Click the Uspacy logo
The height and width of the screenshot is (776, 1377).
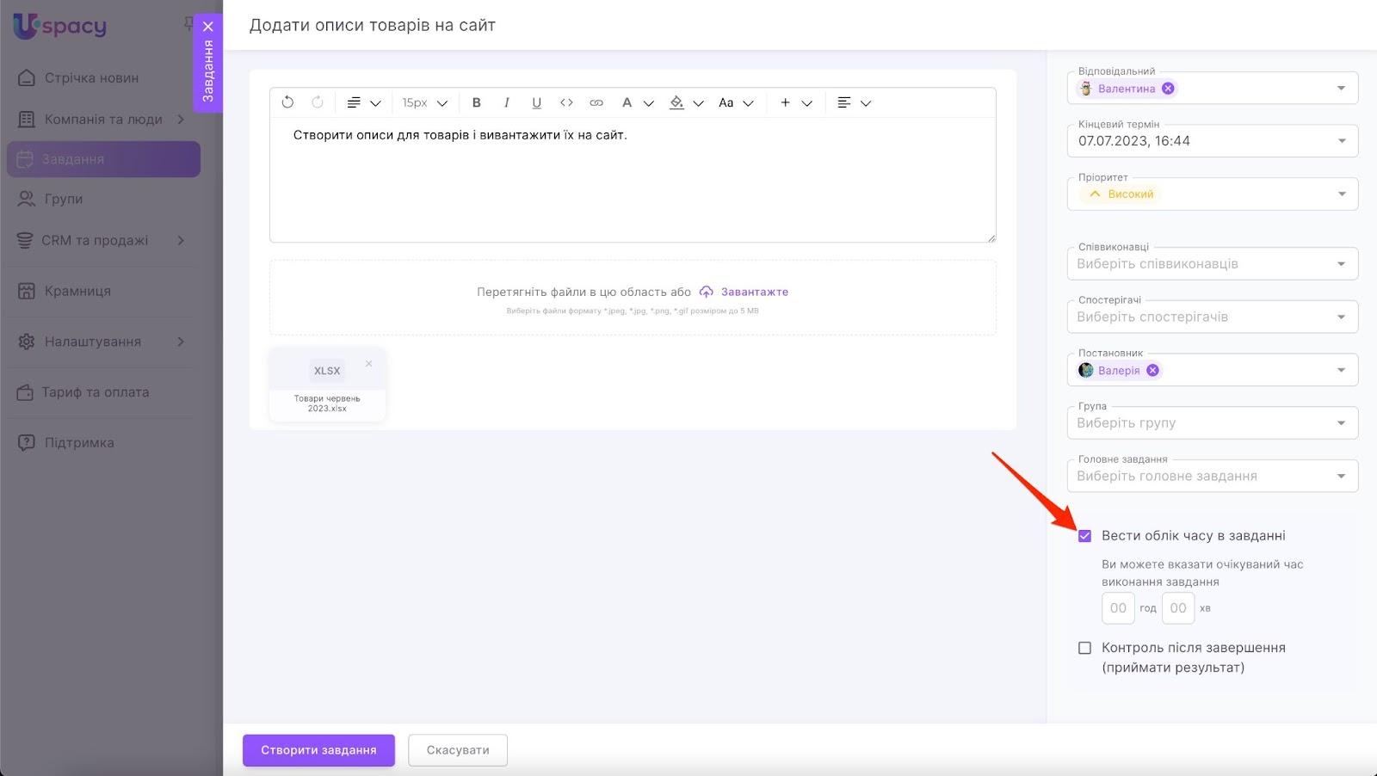60,26
